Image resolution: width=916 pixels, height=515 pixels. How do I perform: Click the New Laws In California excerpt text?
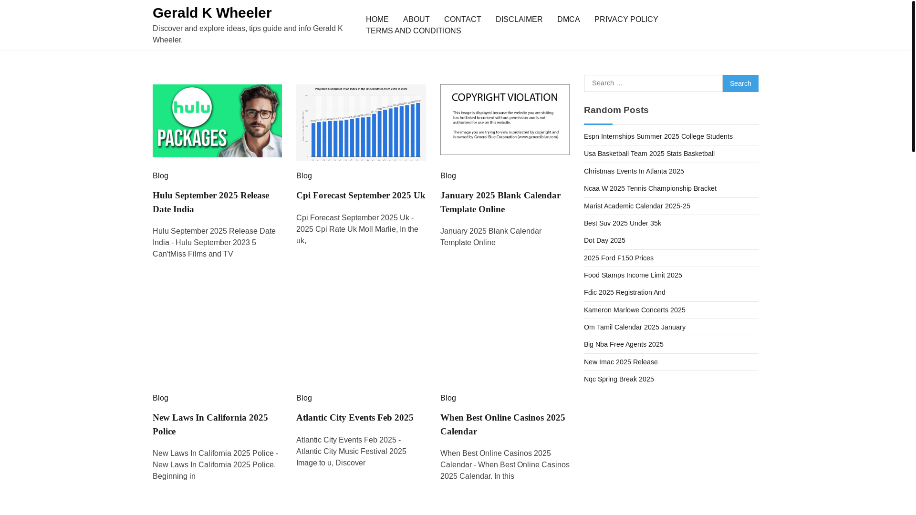(x=215, y=465)
